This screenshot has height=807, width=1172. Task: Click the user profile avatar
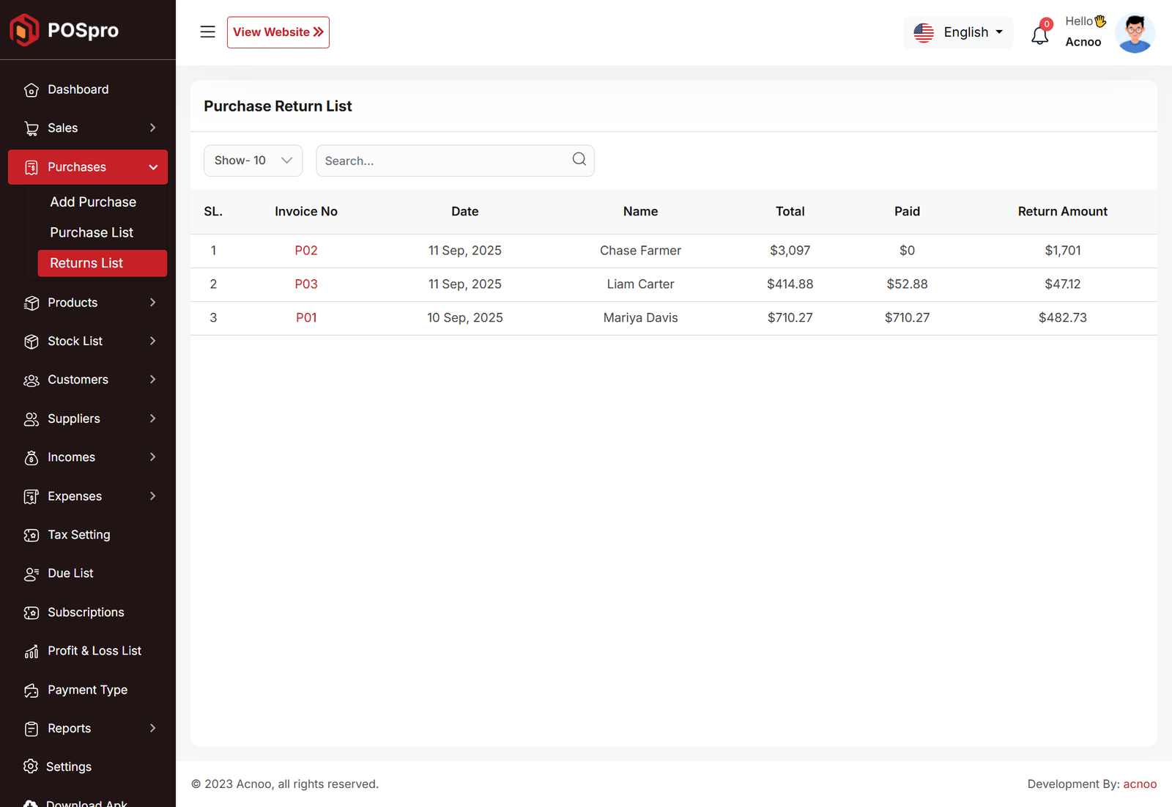[x=1134, y=33]
